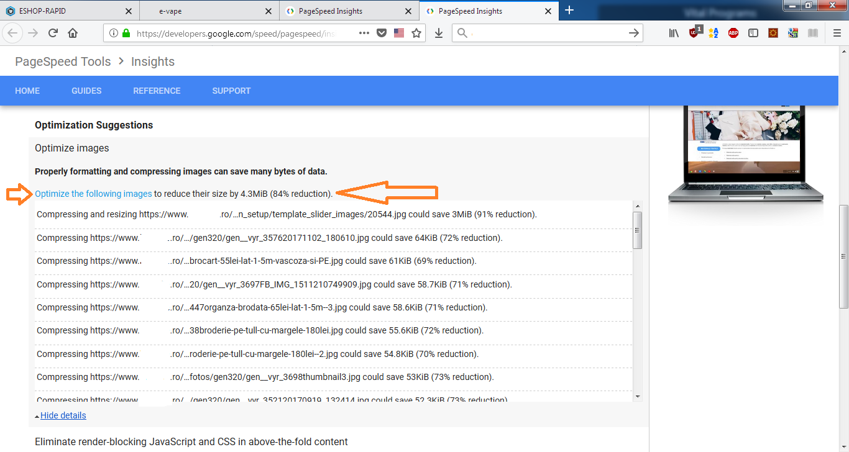Viewport: 849px width, 452px height.
Task: Open the Firefox hamburger menu
Action: pos(837,33)
